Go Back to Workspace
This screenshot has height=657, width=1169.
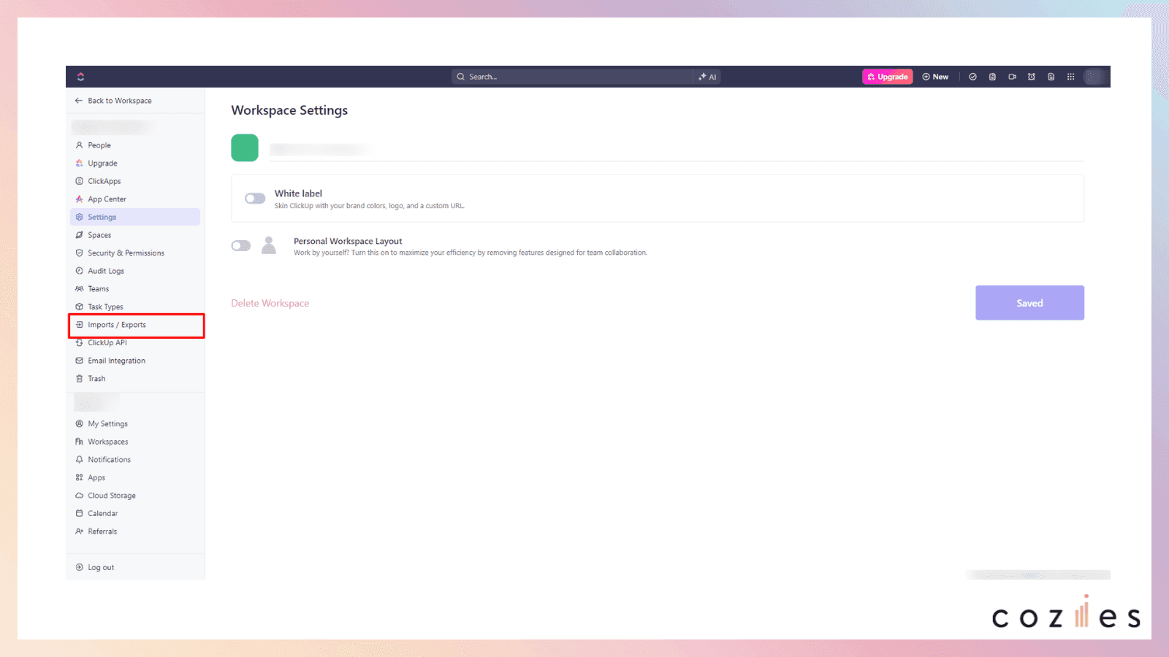[113, 101]
